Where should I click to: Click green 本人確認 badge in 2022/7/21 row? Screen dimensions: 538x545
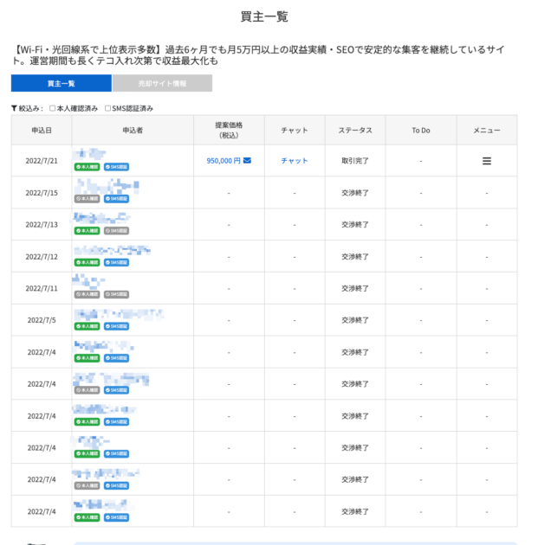(87, 167)
